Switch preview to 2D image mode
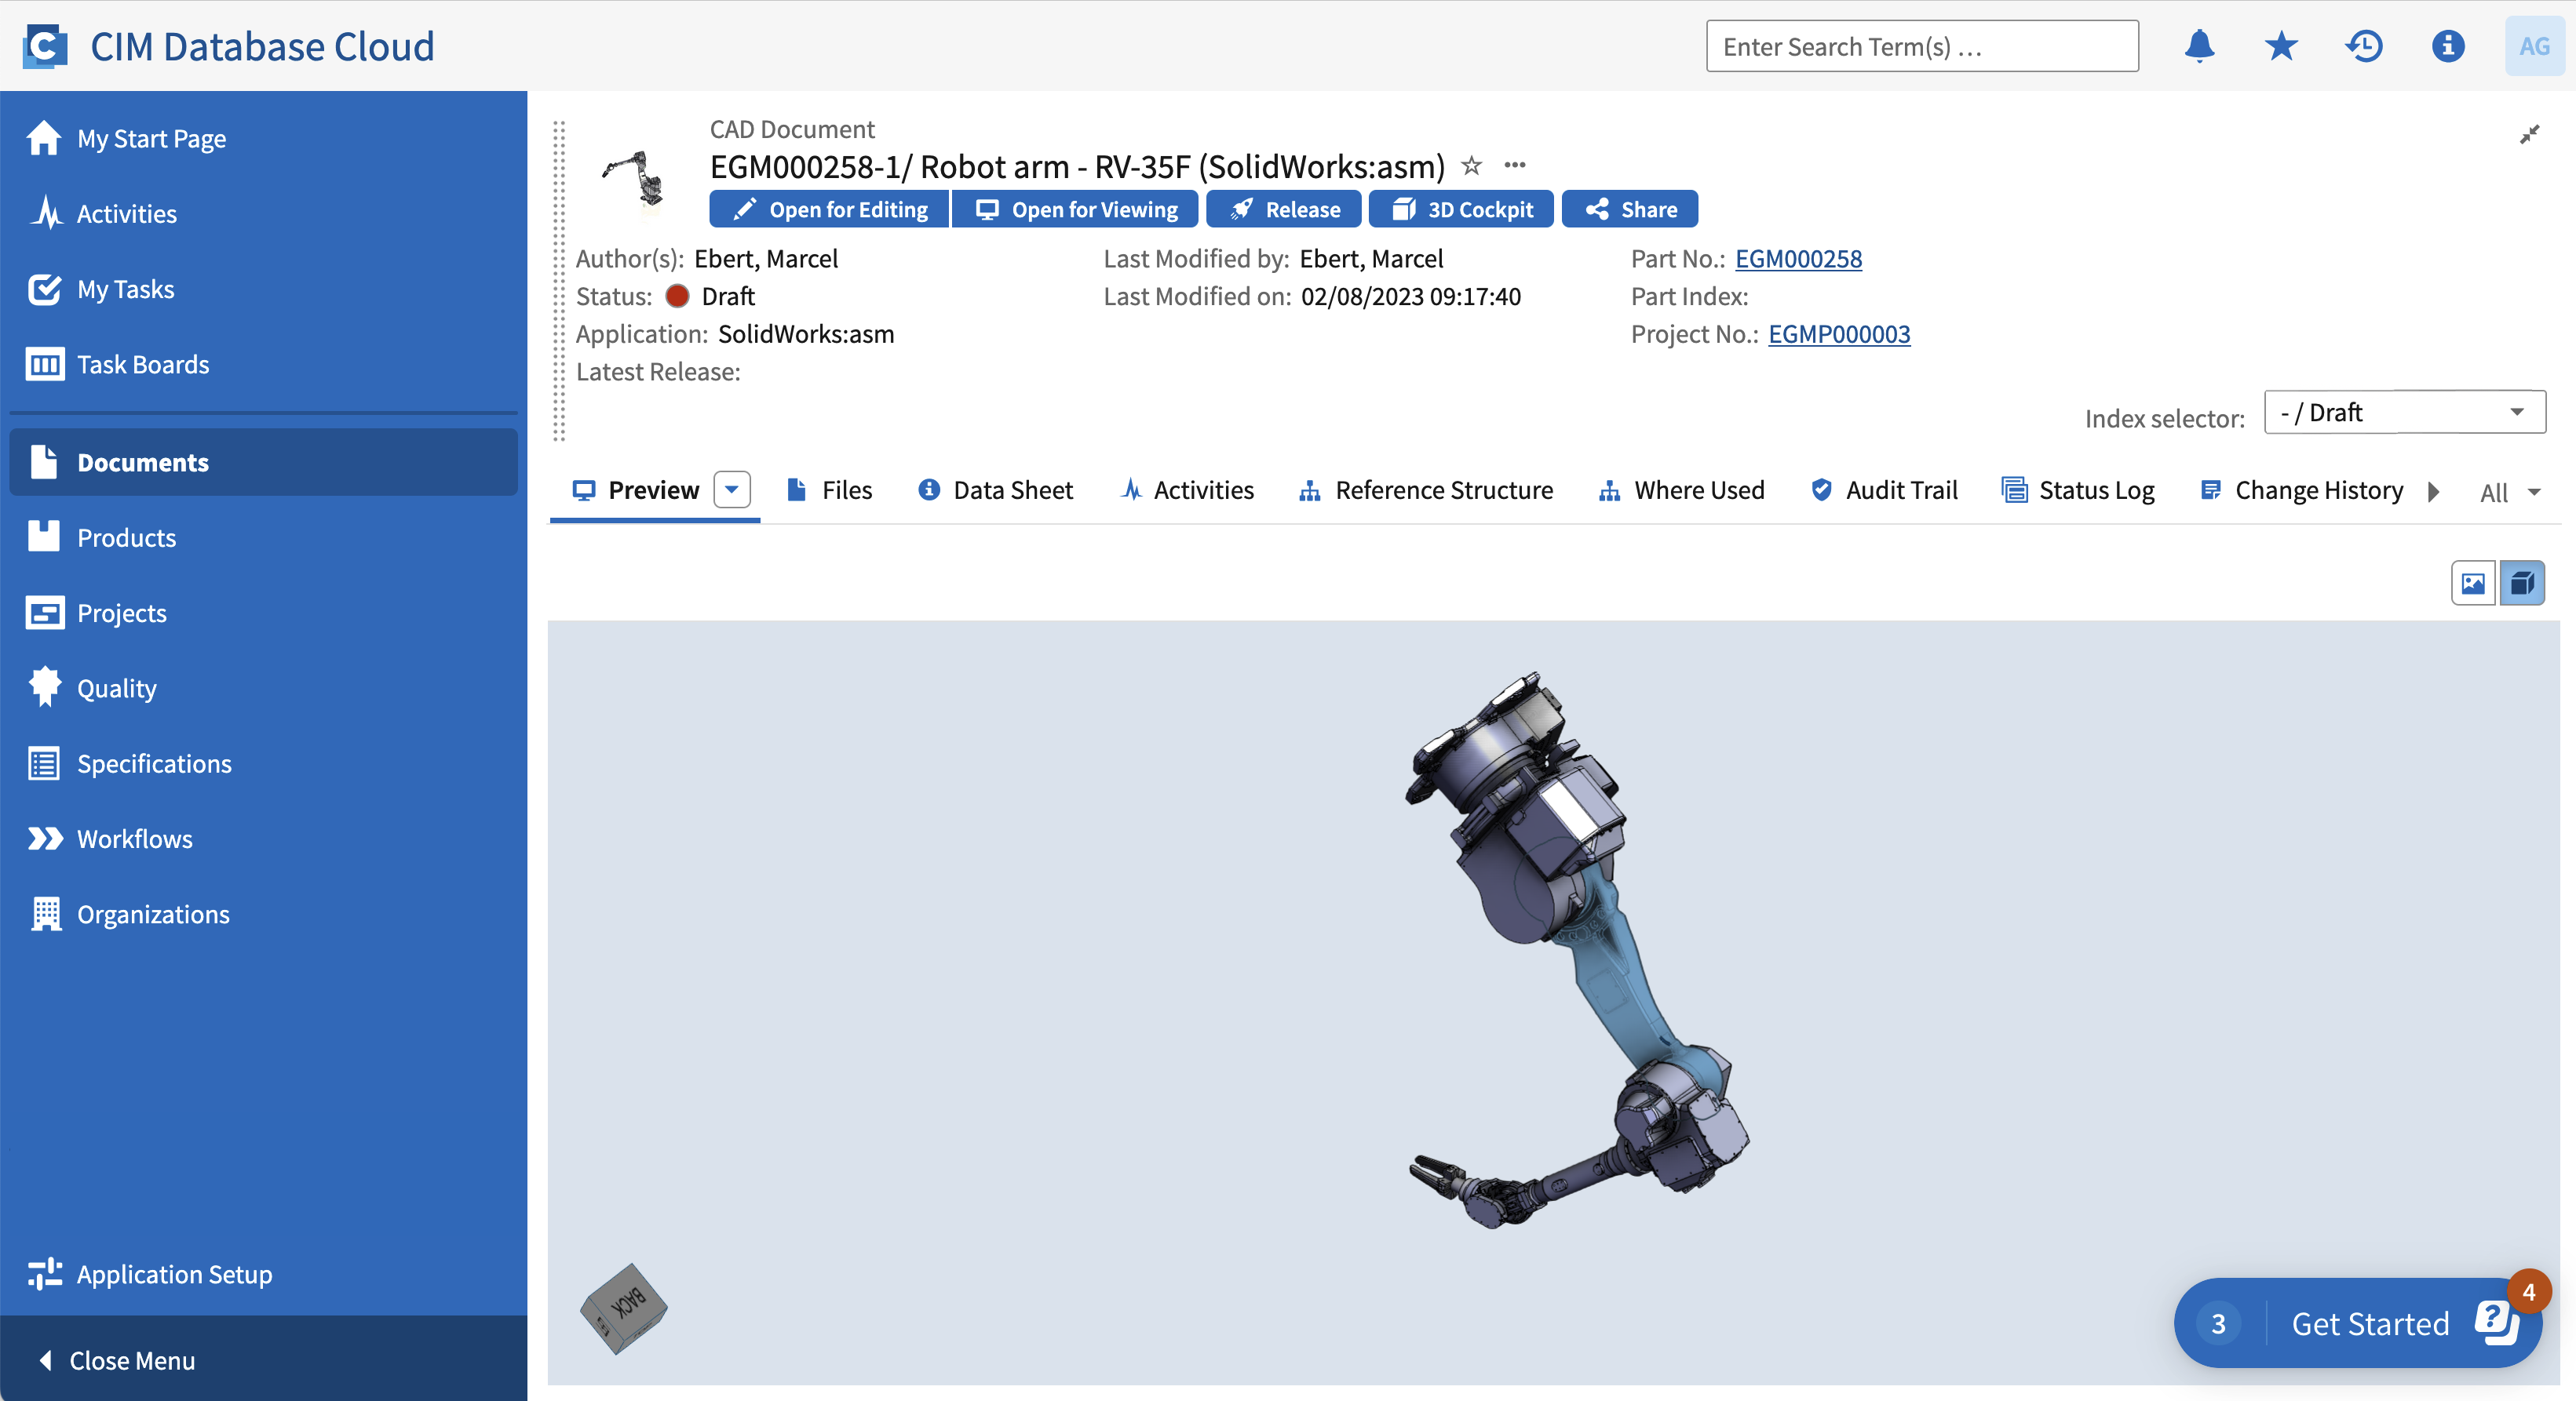The width and height of the screenshot is (2576, 1401). click(2473, 583)
